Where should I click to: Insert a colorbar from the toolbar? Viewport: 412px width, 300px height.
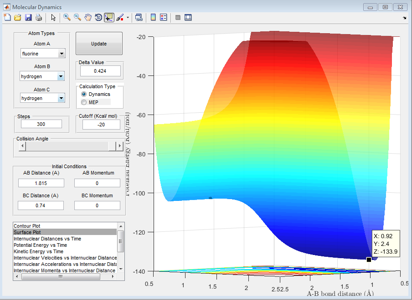153,17
